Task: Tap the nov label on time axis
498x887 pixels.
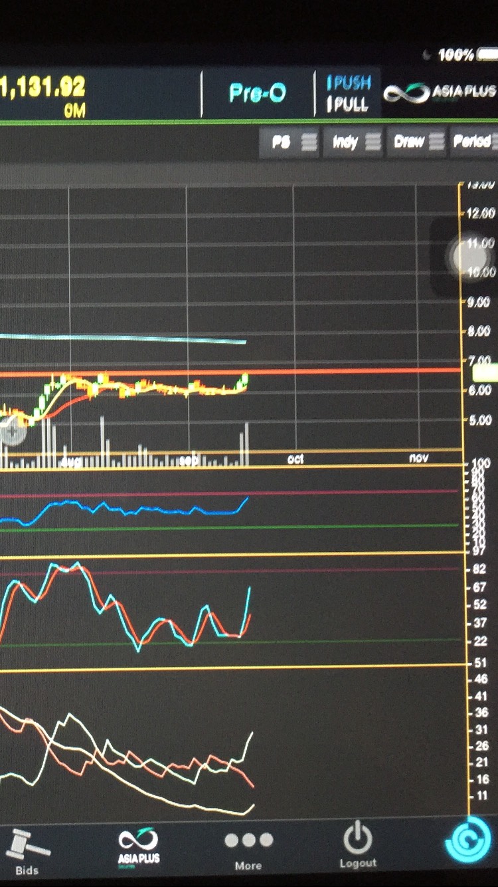Action: click(x=419, y=457)
